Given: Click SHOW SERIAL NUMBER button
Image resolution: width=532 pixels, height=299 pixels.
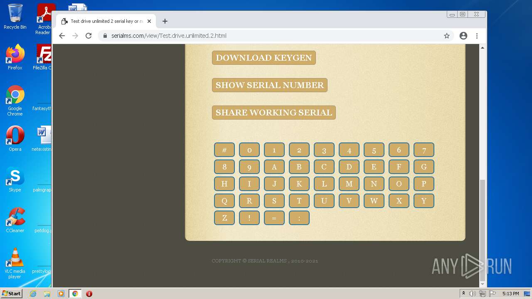Looking at the screenshot, I should [x=270, y=85].
